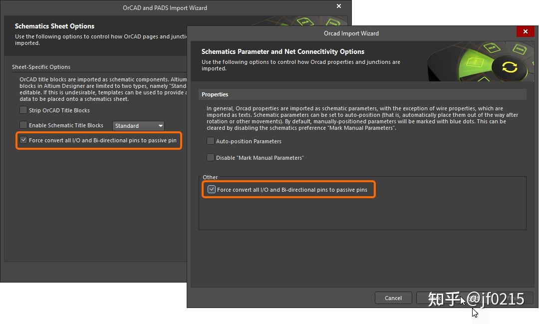This screenshot has height=324, width=539.
Task: Enable Strip OrCAD Title Blocks checkbox
Action: (23, 110)
